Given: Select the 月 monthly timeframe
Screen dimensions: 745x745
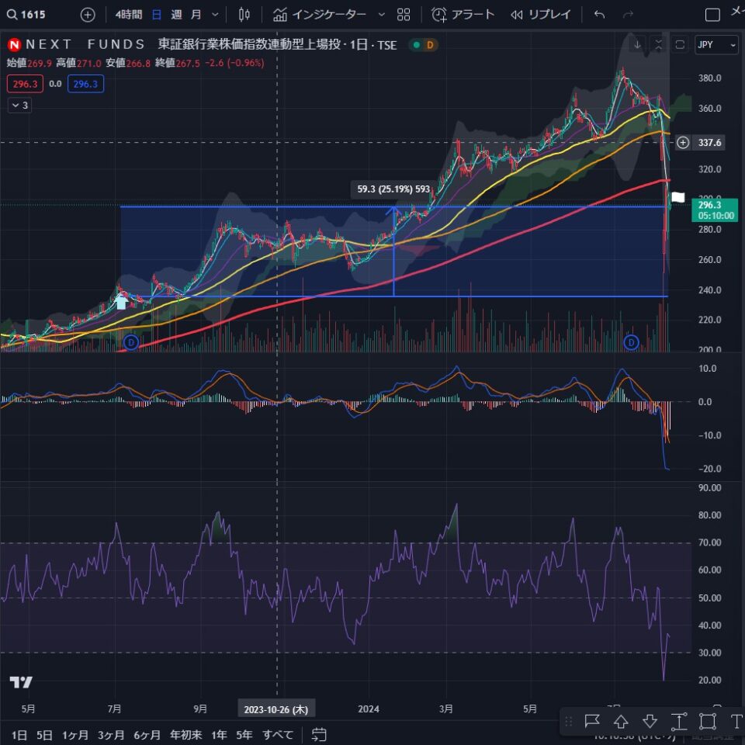Looking at the screenshot, I should point(196,15).
